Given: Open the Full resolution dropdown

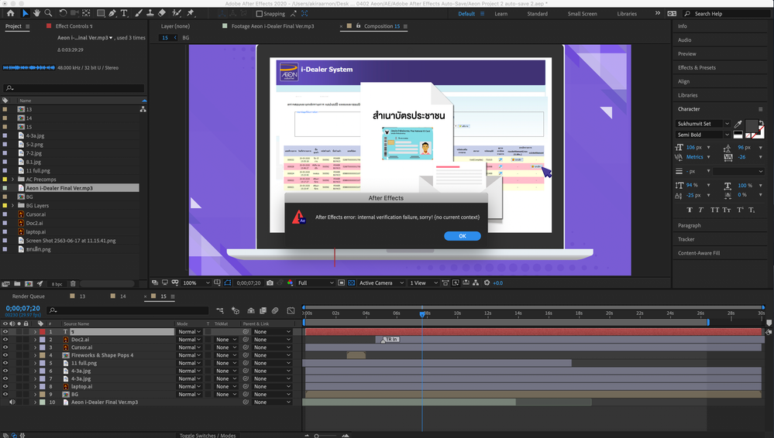Looking at the screenshot, I should (x=316, y=283).
